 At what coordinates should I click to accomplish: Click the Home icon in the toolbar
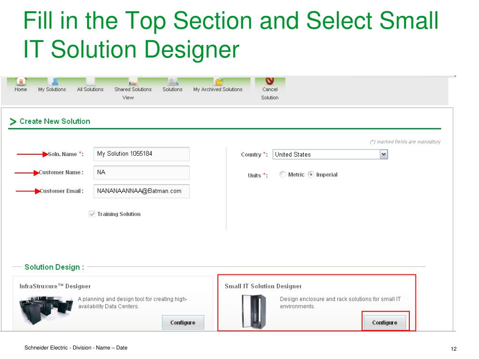(21, 81)
